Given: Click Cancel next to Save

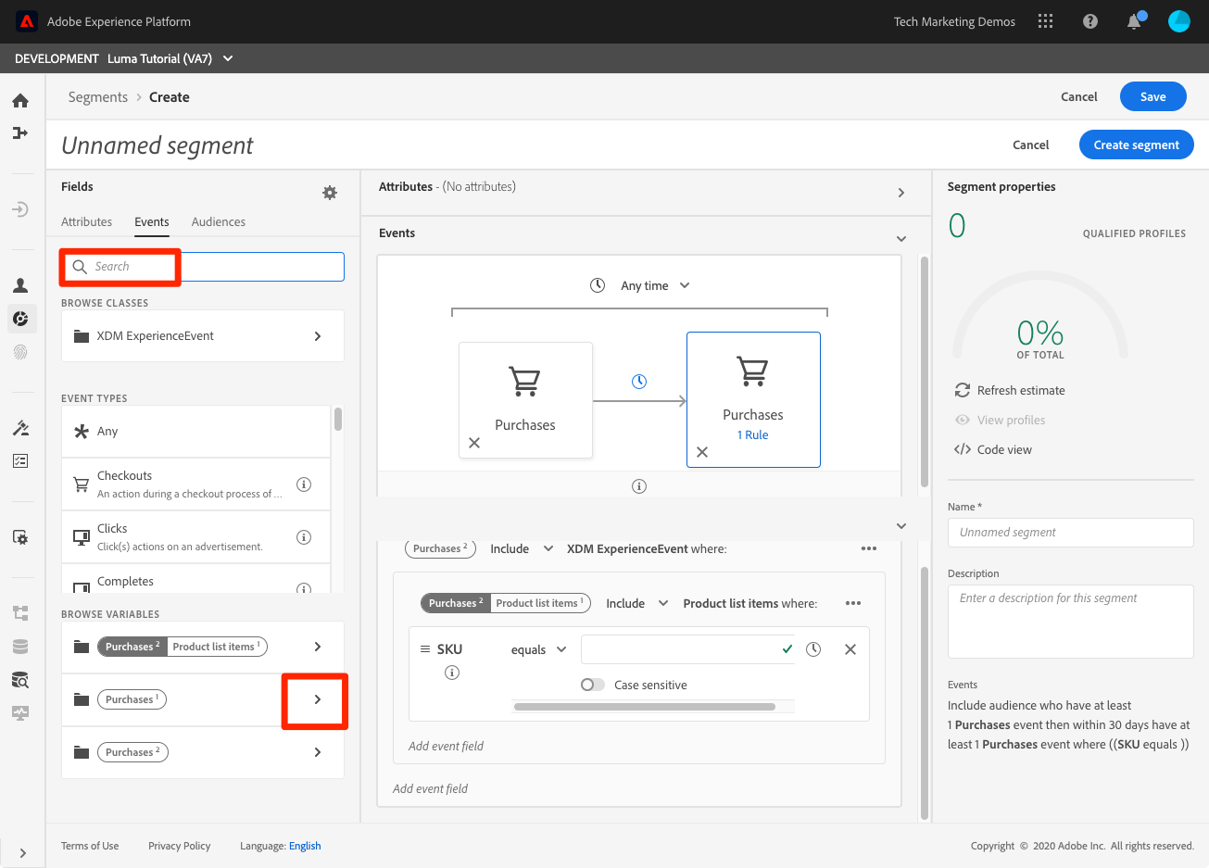Looking at the screenshot, I should pos(1079,96).
